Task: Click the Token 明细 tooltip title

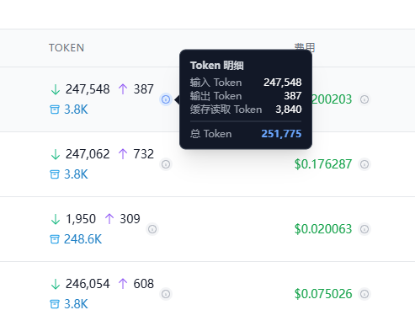Action: tap(217, 66)
